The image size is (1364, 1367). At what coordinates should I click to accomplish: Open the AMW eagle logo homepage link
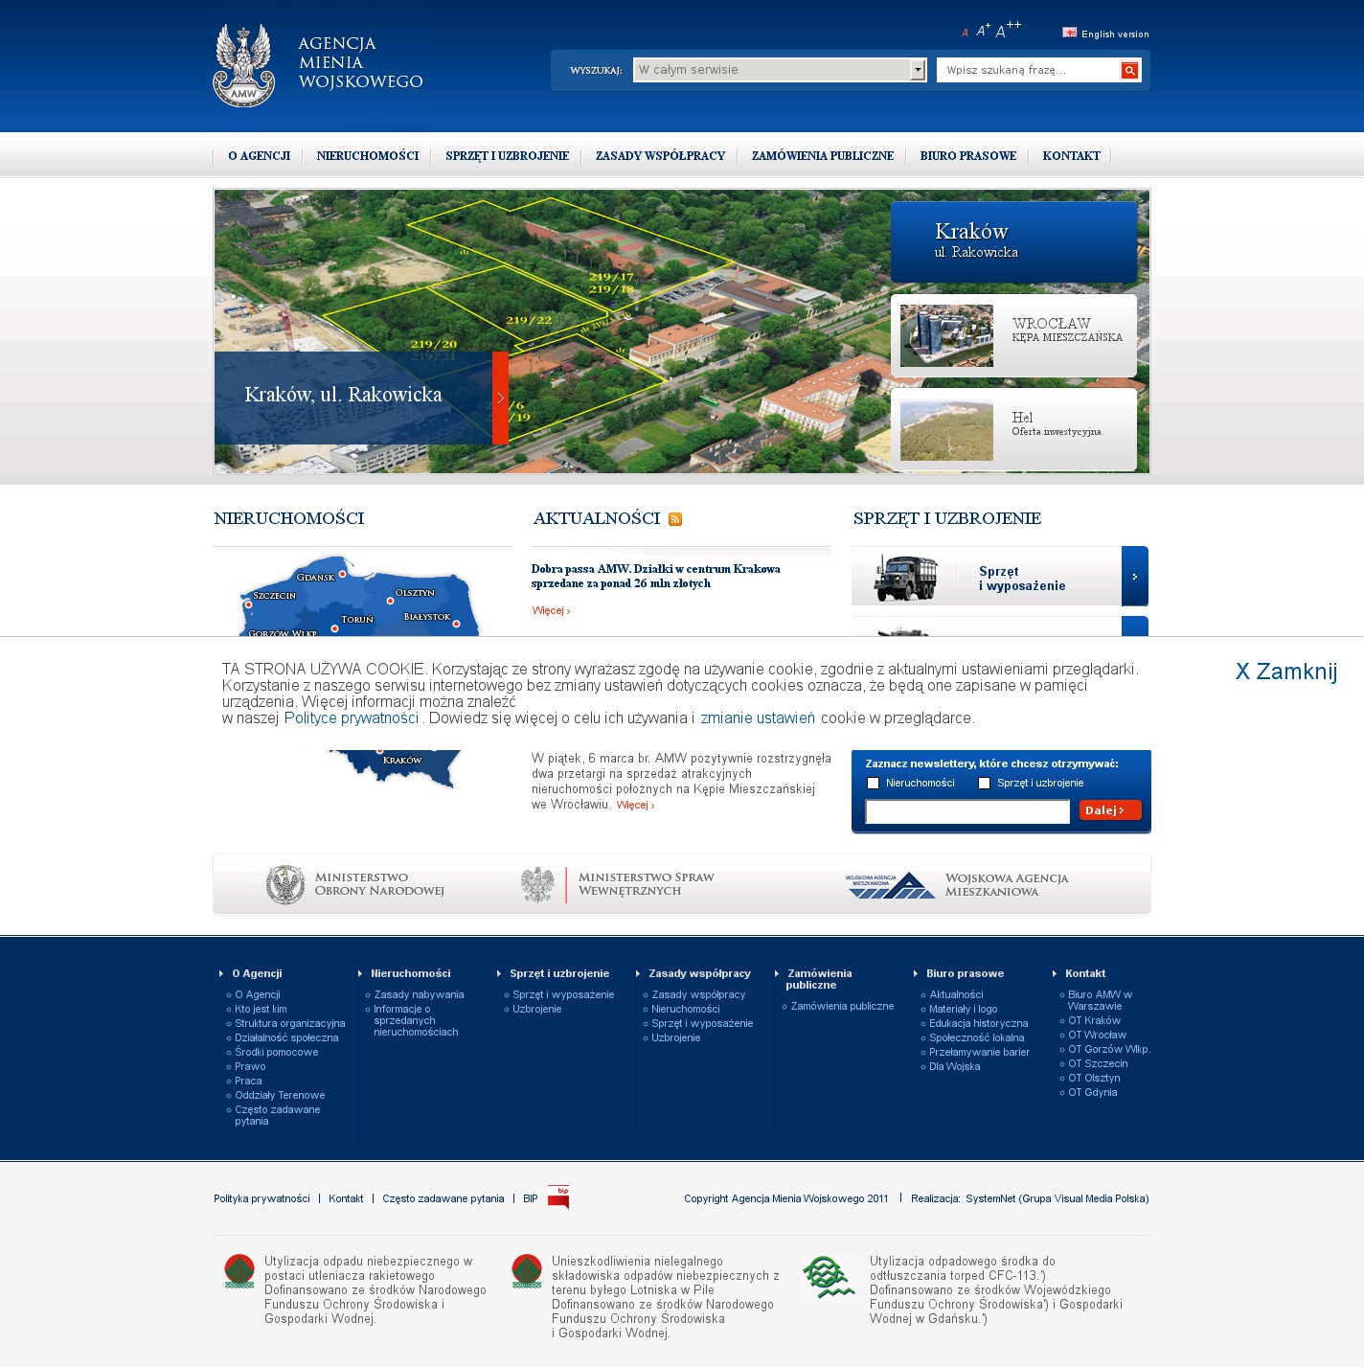tap(243, 65)
